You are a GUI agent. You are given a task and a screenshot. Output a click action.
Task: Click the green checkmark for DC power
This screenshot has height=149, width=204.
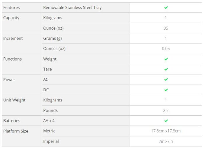point(166,90)
